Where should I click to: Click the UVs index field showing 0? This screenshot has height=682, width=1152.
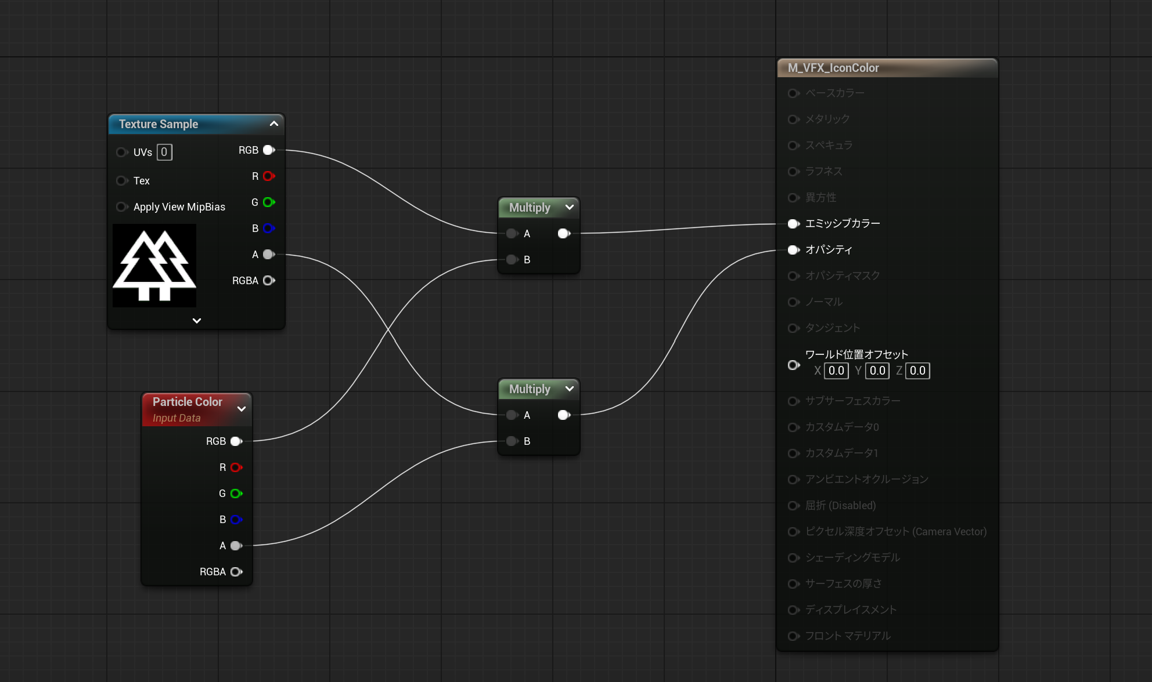(x=164, y=153)
